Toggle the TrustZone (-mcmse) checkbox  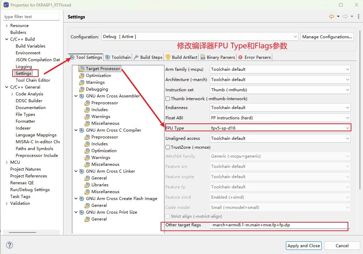[x=168, y=147]
